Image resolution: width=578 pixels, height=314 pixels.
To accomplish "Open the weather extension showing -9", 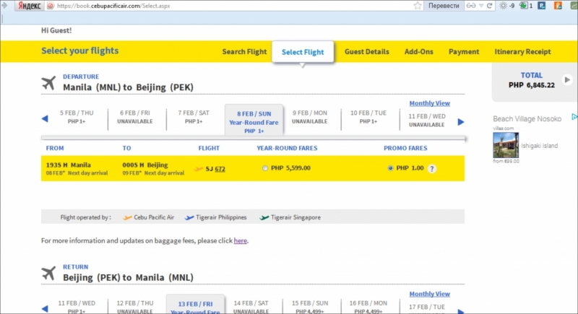I will [506, 6].
